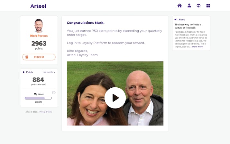
Task: Open the Privacy & Terms link
Action: pyautogui.click(x=46, y=112)
